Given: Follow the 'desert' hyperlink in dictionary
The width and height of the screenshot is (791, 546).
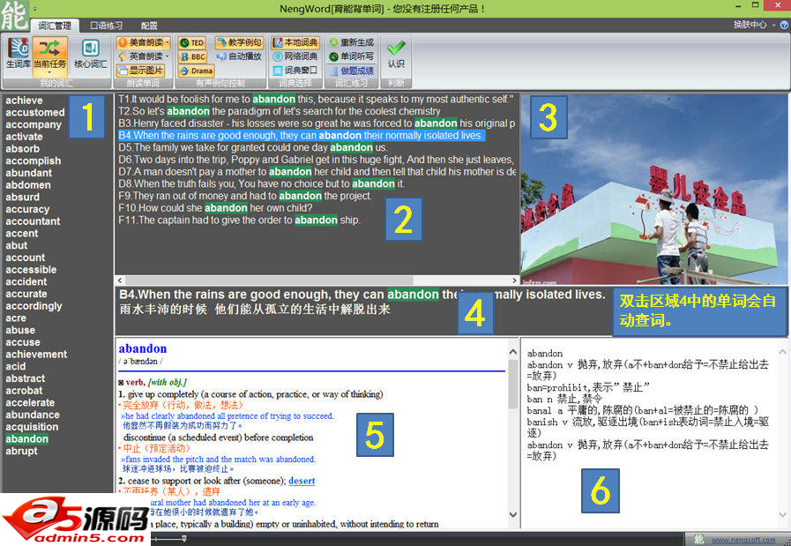Looking at the screenshot, I should [x=302, y=482].
